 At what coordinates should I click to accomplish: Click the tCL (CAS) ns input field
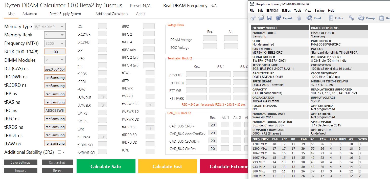click(55, 69)
